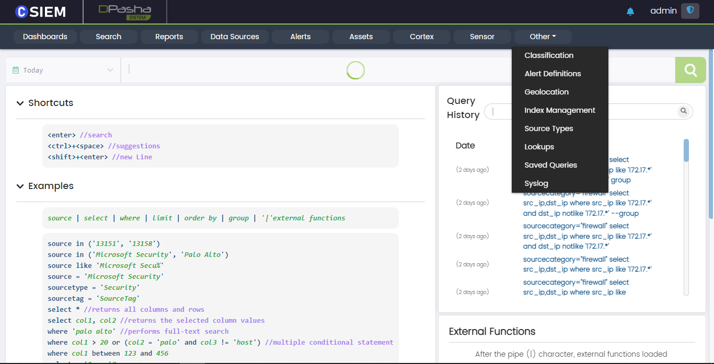Open the Cortex page
Screen dimensions: 714x364
[x=422, y=37]
